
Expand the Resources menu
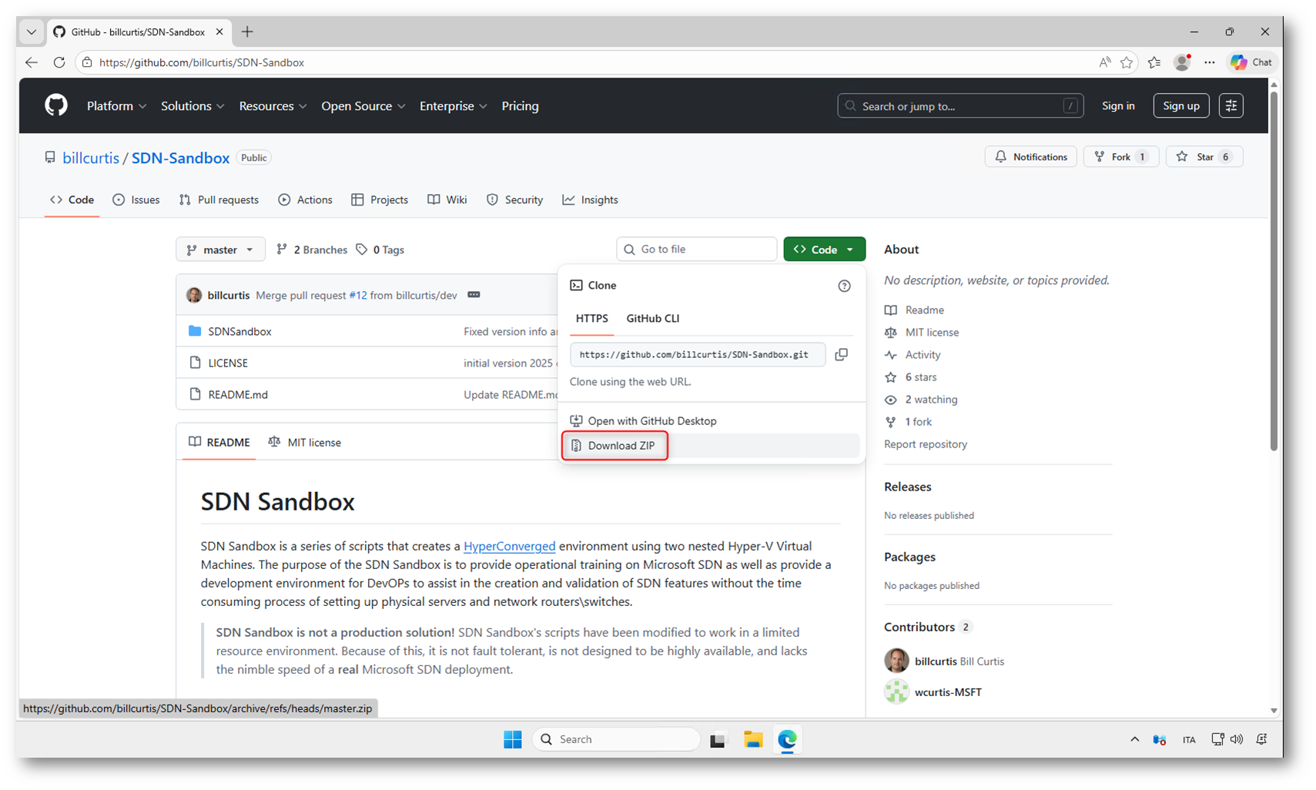point(273,106)
